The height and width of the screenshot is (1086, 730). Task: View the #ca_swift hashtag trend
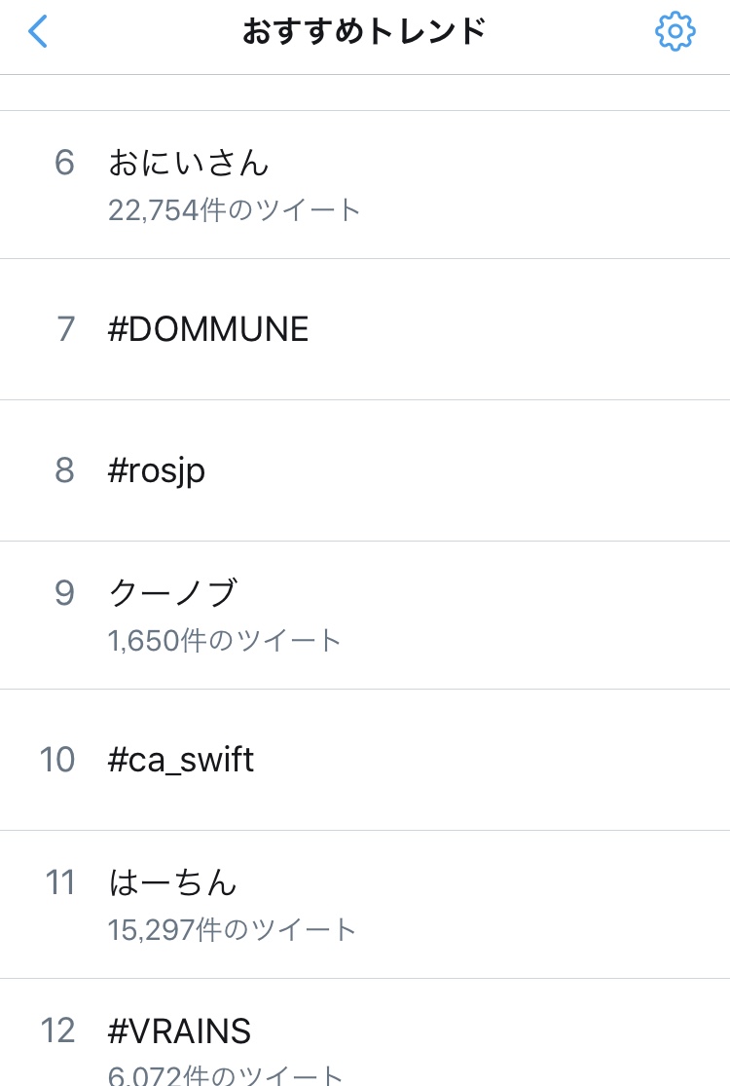coord(181,759)
